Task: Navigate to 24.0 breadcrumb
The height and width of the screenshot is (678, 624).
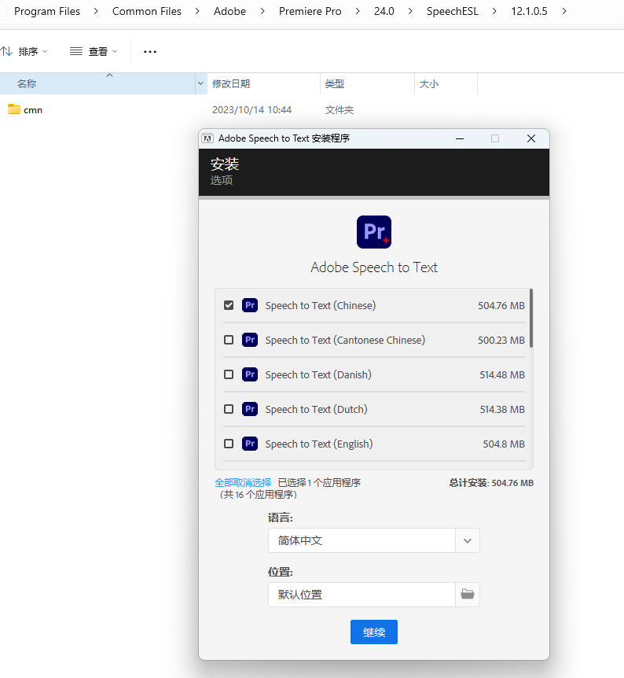Action: 384,11
